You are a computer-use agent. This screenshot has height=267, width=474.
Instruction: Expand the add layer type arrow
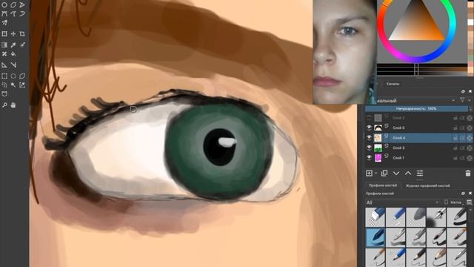point(375,174)
